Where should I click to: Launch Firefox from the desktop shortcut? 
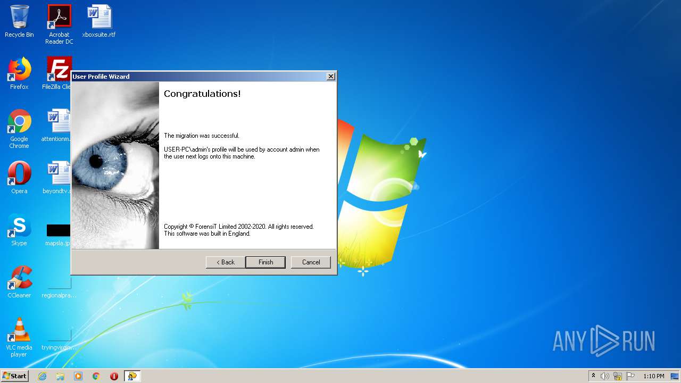(19, 73)
